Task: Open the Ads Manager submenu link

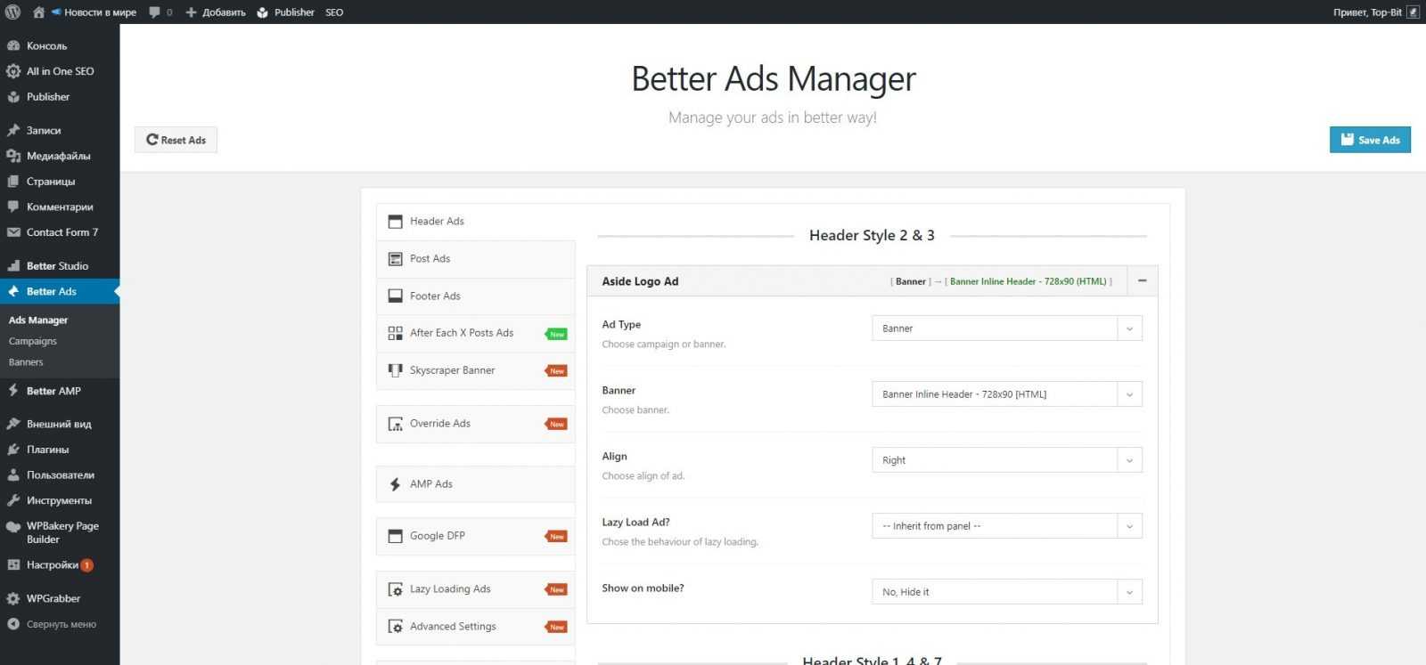Action: click(x=38, y=320)
